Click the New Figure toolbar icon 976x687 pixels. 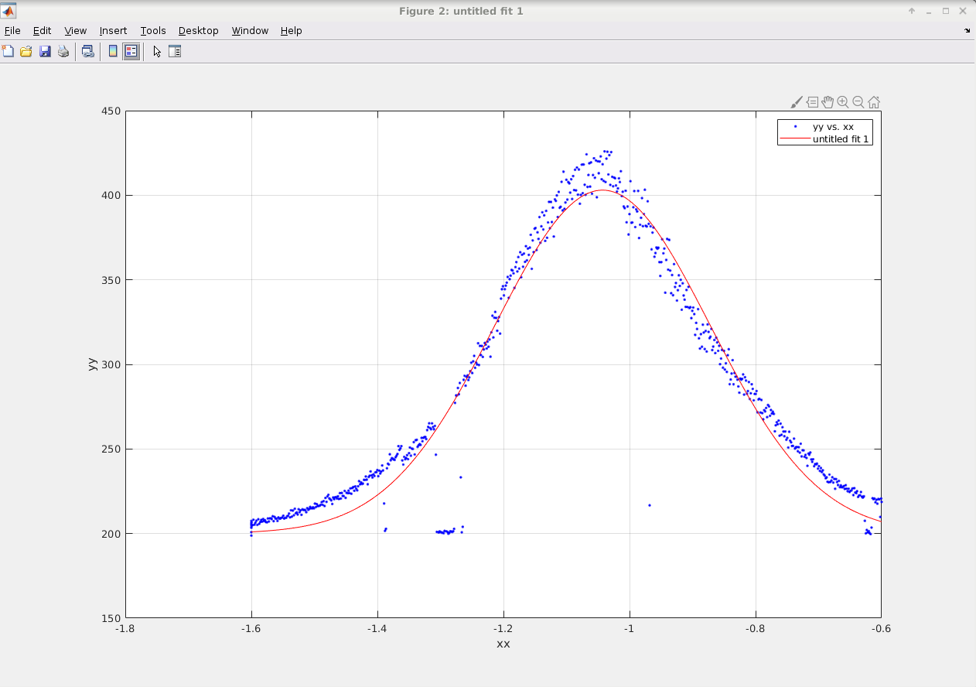click(x=8, y=52)
